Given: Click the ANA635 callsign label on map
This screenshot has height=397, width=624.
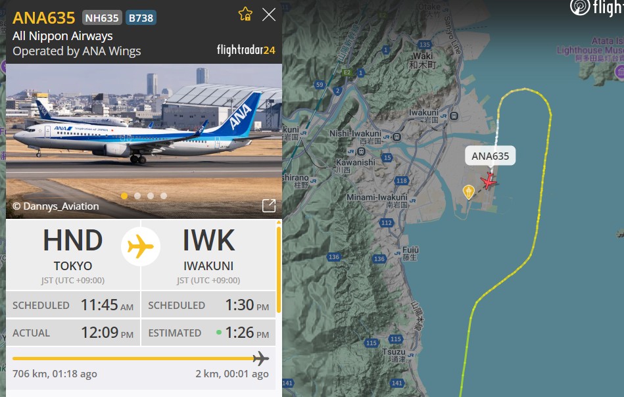Looking at the screenshot, I should (x=491, y=156).
